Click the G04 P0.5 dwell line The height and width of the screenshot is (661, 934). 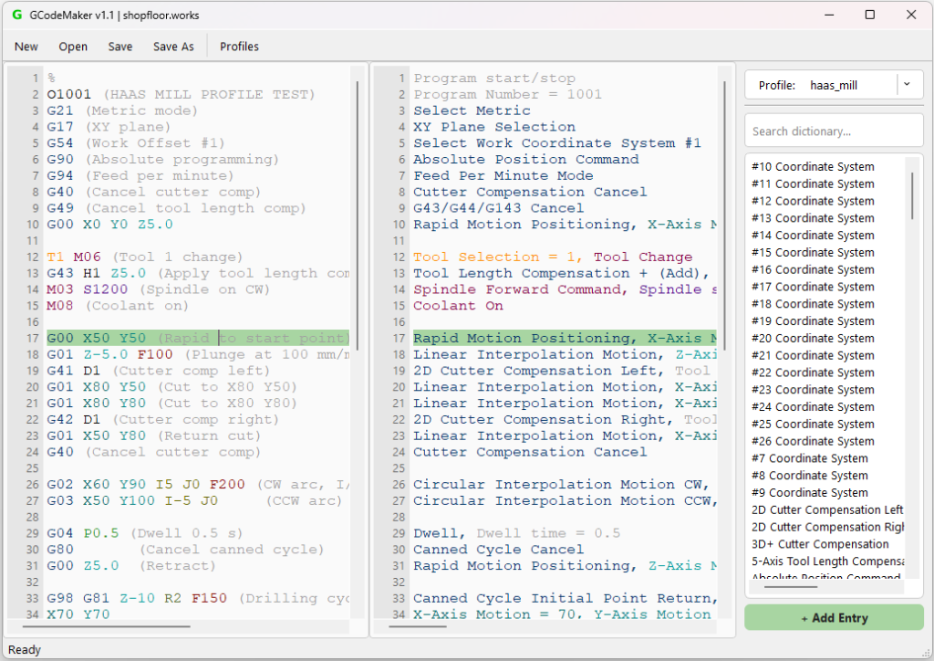(145, 533)
